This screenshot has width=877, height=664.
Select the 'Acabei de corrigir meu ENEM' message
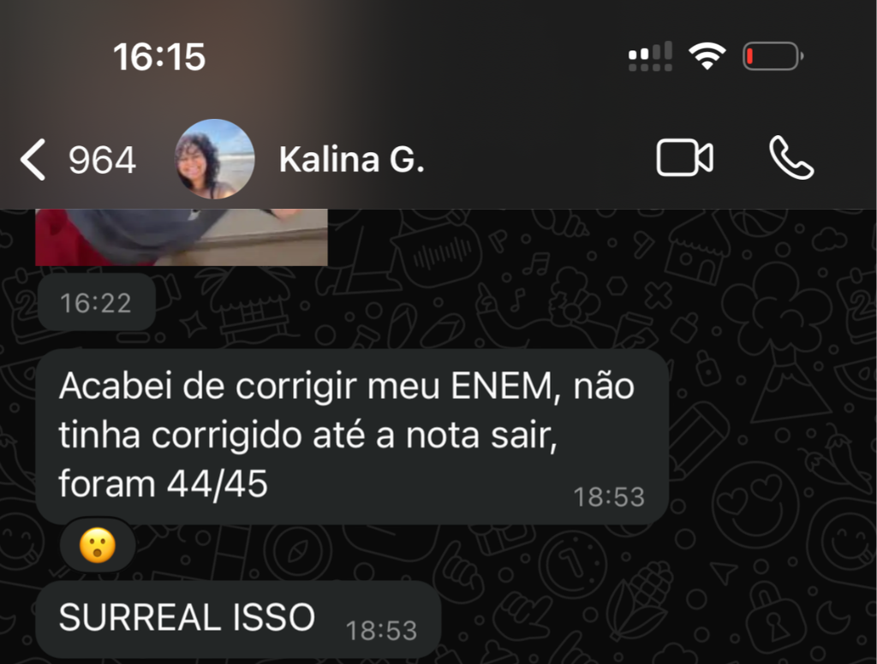pos(352,436)
